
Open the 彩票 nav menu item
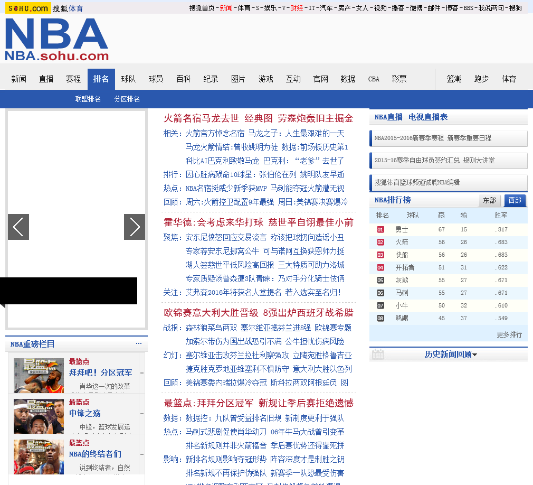coord(399,79)
